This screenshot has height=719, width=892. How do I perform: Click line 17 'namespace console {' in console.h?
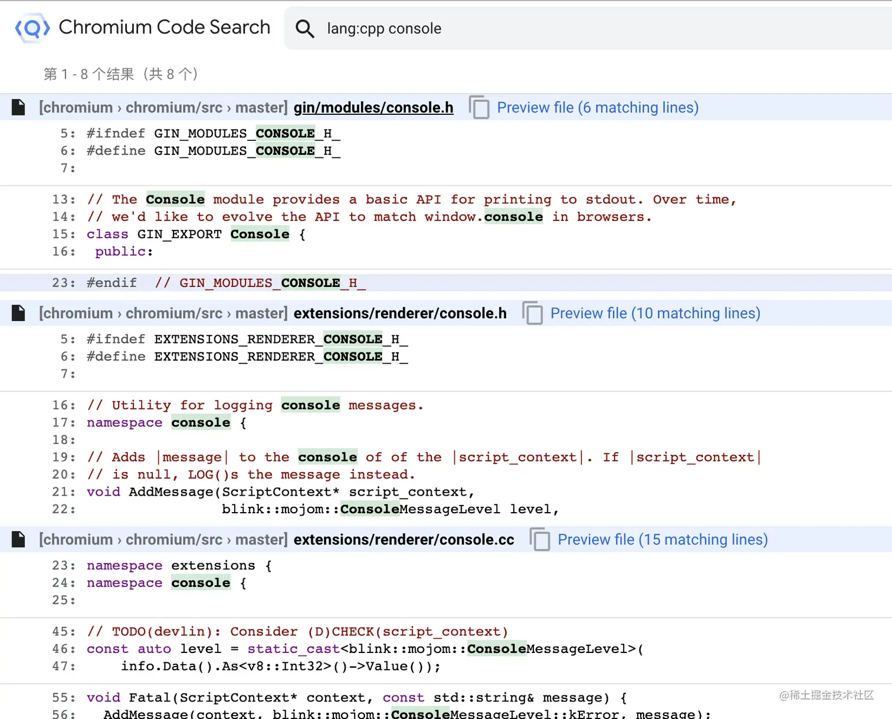tap(166, 422)
